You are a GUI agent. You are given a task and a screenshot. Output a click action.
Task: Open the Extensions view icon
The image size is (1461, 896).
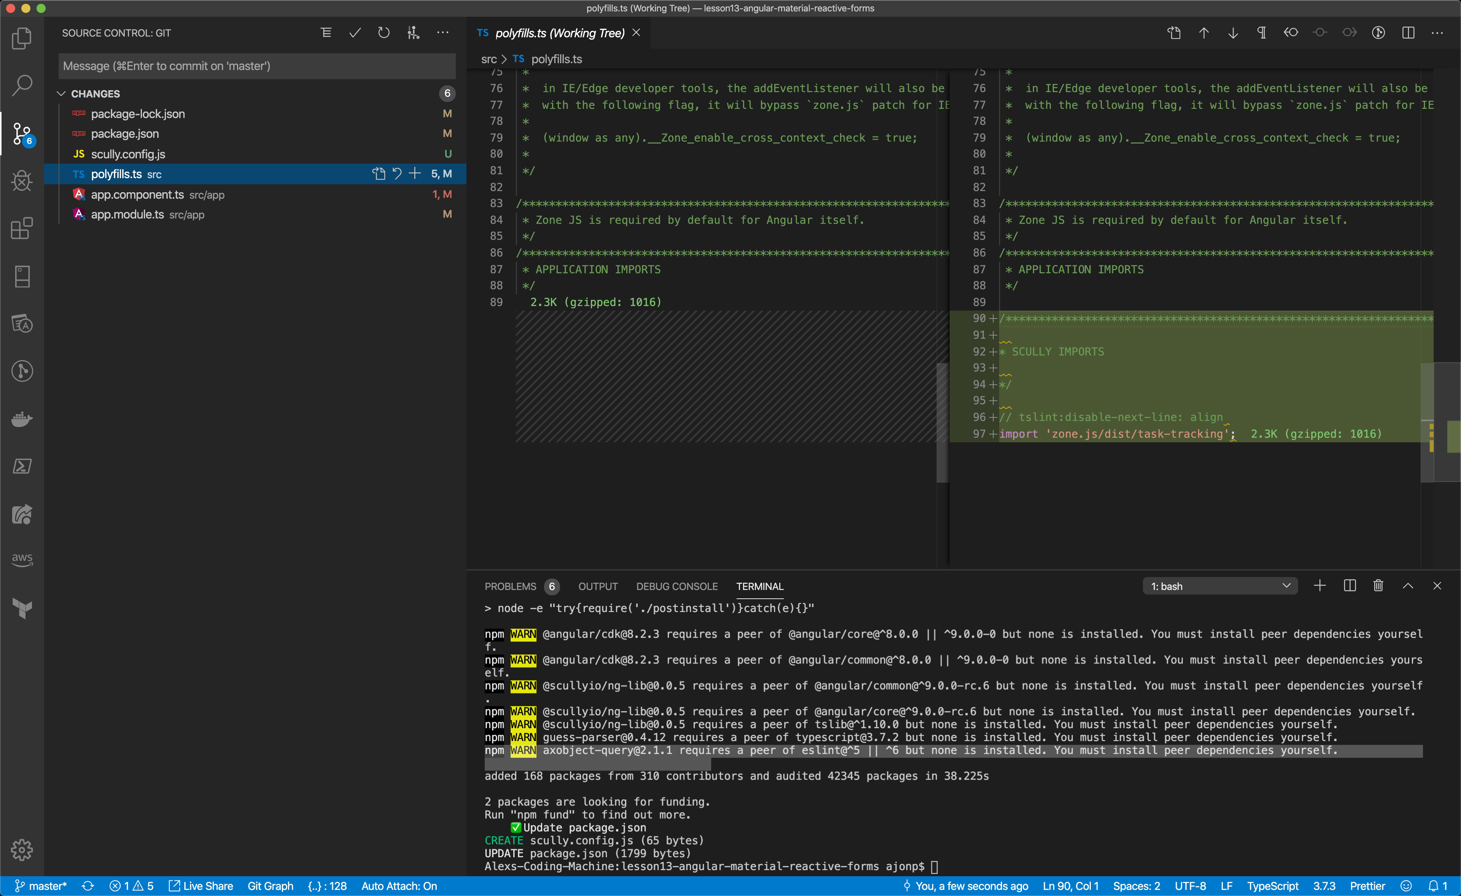22,228
